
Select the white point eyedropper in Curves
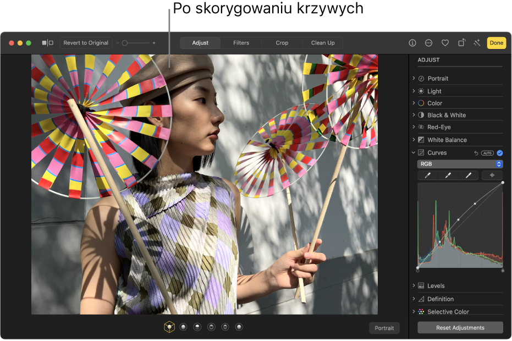point(469,175)
